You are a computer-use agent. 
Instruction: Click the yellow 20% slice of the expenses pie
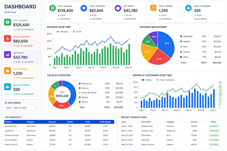147,52
